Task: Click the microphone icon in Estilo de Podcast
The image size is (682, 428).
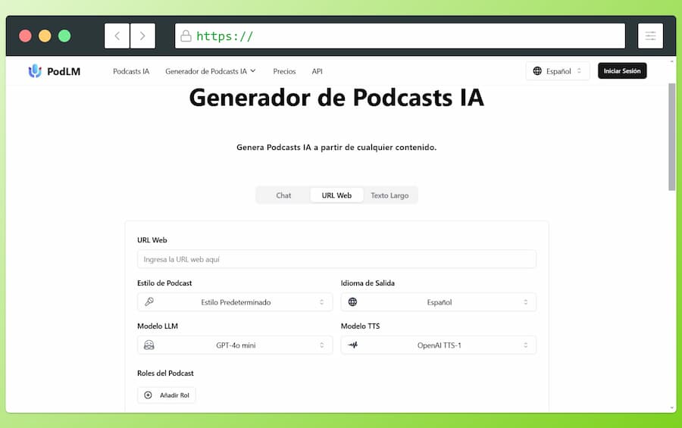Action: [149, 302]
